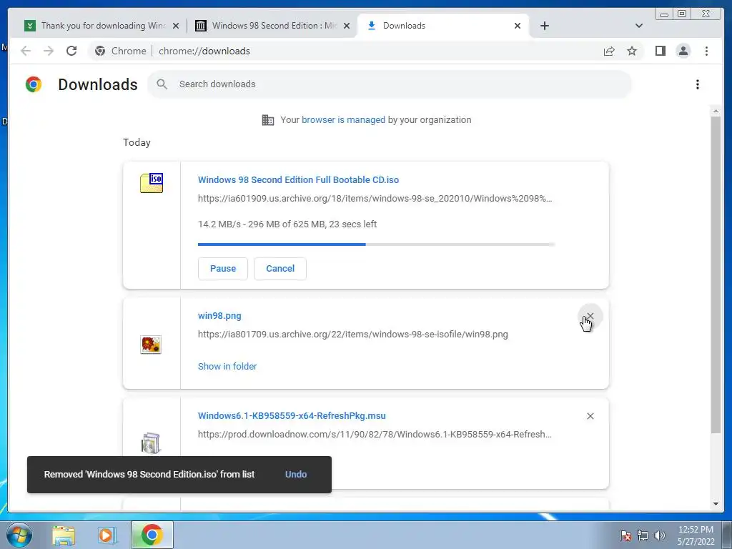Cancel the Windows 98 ISO download

(x=280, y=269)
